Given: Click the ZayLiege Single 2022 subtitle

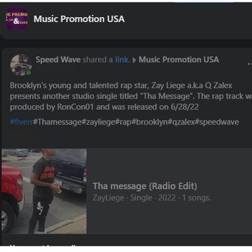Looking at the screenshot, I should [x=152, y=198].
